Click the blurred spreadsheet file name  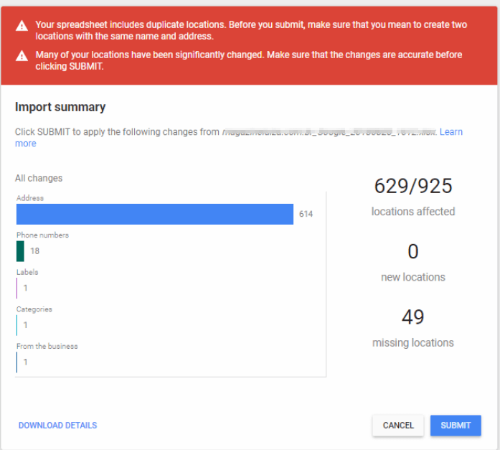(x=329, y=132)
